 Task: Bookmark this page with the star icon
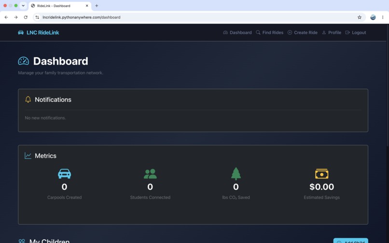[x=360, y=17]
